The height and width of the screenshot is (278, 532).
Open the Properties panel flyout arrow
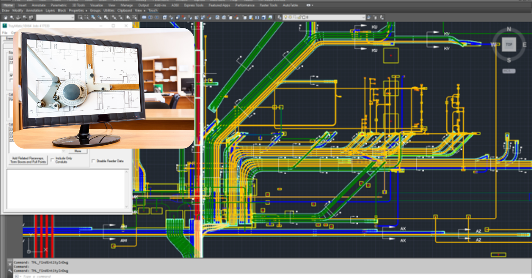[87, 10]
